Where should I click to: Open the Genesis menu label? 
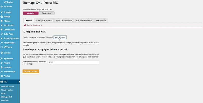click(7, 53)
